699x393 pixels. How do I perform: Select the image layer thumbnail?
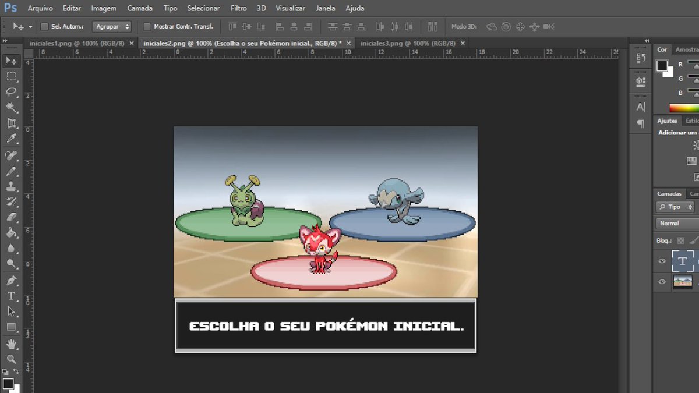coord(683,282)
